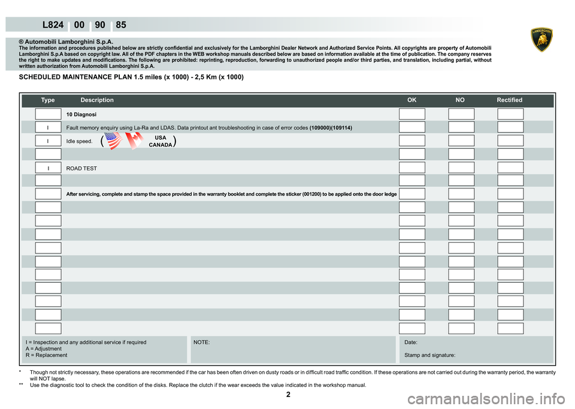Click the Lamborghini shield logo

541,39
